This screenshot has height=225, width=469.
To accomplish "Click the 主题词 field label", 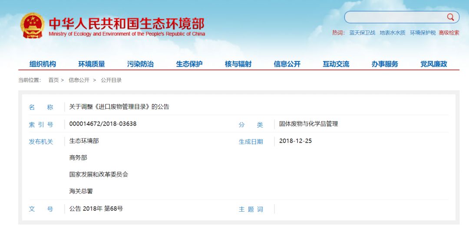I will pyautogui.click(x=251, y=209).
